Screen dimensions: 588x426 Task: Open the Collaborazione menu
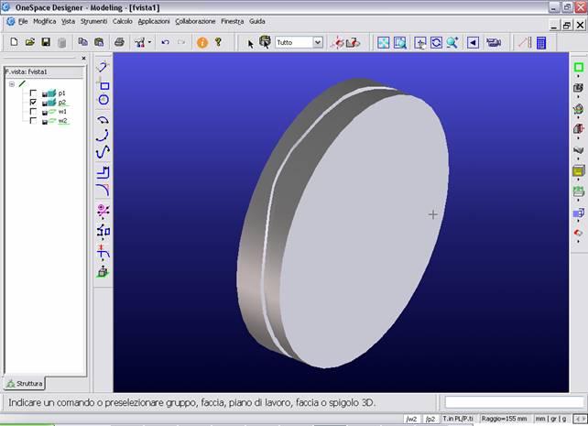click(195, 21)
